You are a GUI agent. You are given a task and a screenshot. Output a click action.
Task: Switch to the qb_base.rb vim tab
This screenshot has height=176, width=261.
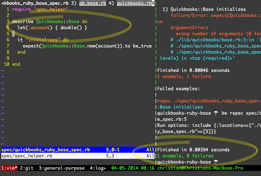(x=93, y=3)
